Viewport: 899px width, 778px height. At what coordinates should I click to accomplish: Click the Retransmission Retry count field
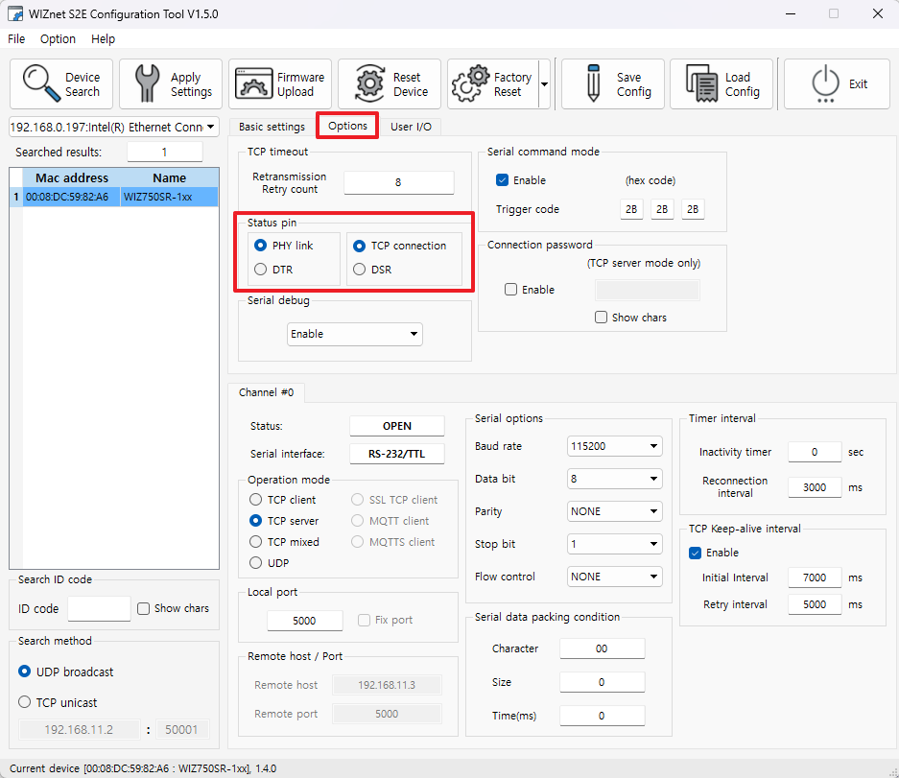pyautogui.click(x=398, y=182)
